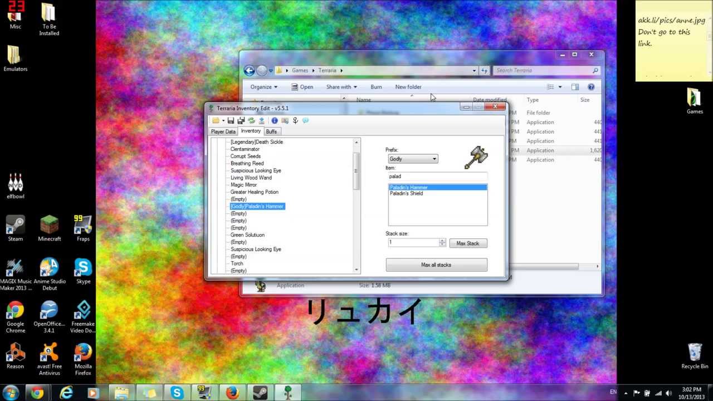The image size is (713, 401).
Task: Increase stack size with up spinner arrow
Action: pos(442,241)
